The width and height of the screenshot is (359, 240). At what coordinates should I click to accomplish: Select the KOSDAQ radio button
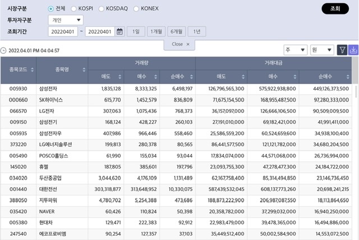[102, 9]
